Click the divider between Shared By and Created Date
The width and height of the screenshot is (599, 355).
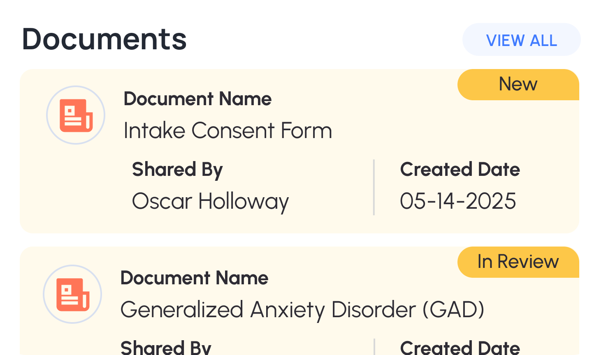click(x=374, y=187)
